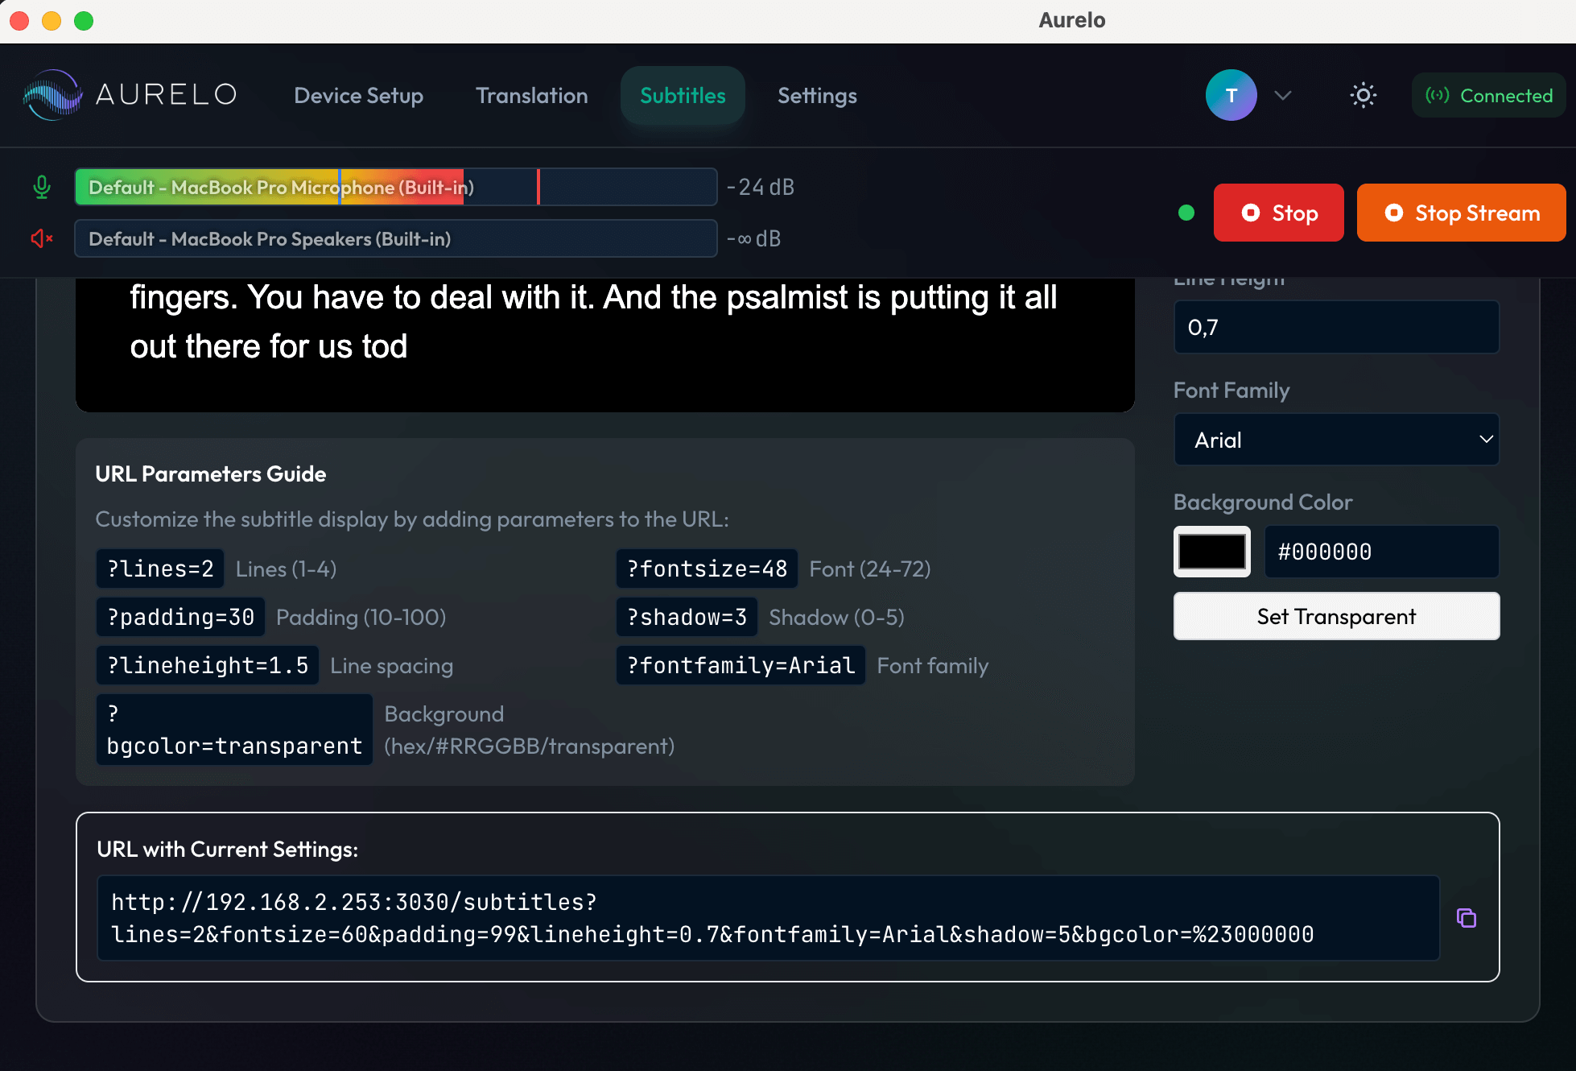Open the MacBook Pro Microphone device selector
This screenshot has width=1576, height=1071.
[x=394, y=187]
